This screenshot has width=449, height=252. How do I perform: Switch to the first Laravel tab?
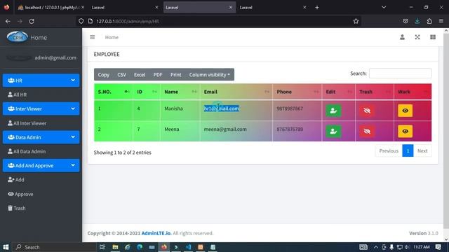tap(125, 8)
